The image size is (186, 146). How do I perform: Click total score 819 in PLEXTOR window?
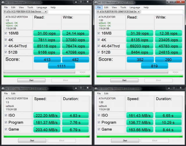pyautogui.click(x=154, y=66)
